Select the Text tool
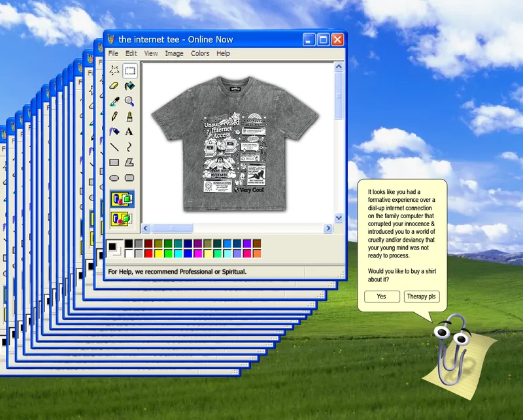The height and width of the screenshot is (420, 523). (x=129, y=132)
